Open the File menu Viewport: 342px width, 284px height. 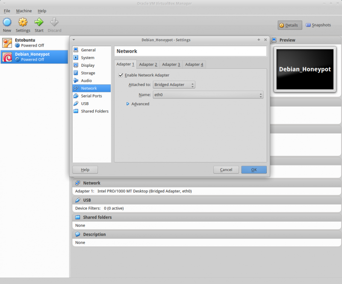click(x=7, y=11)
